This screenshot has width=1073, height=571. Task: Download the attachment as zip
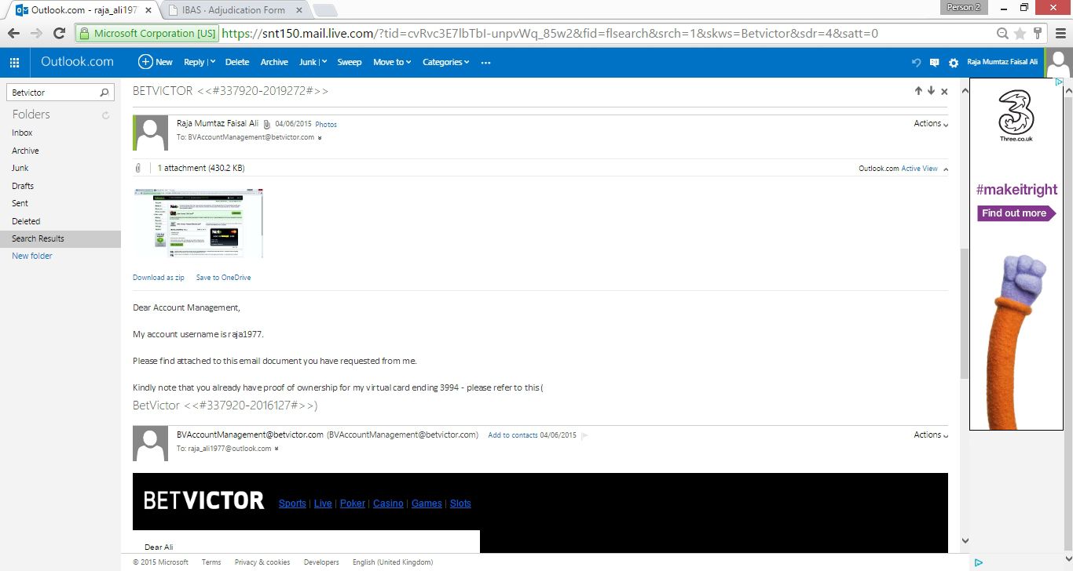[159, 278]
